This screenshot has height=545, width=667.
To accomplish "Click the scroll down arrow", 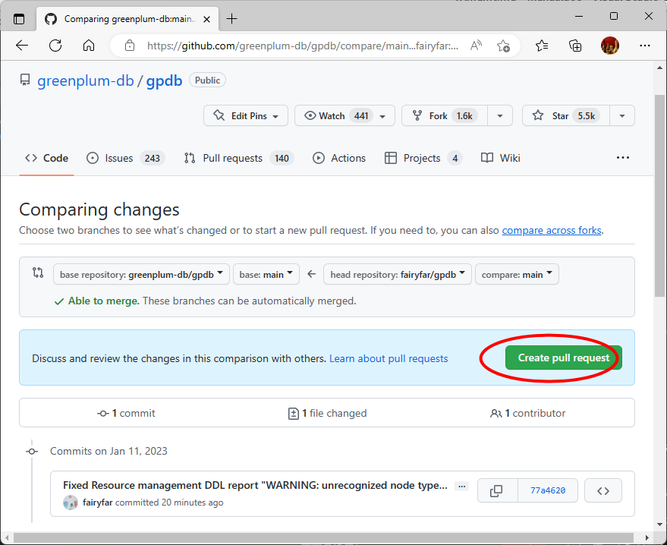I will coord(659,525).
